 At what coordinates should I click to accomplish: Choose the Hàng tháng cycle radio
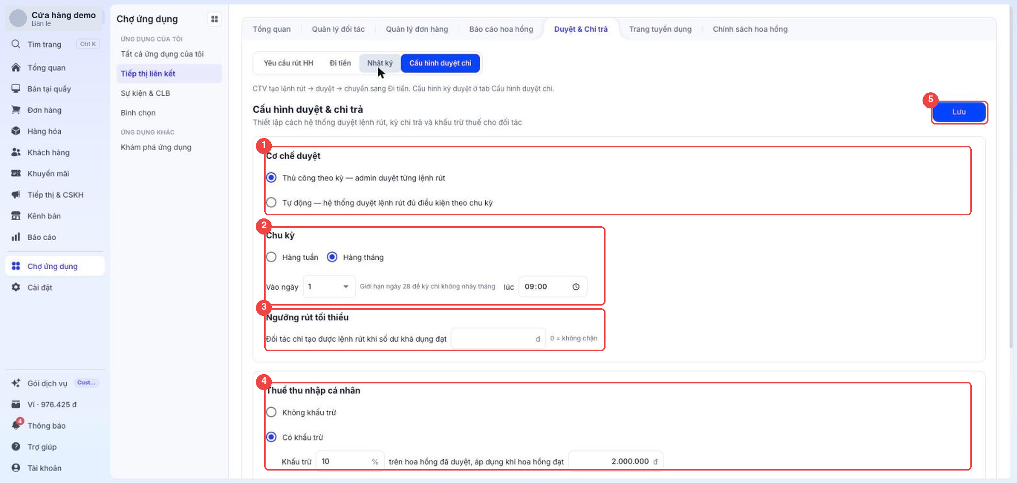332,257
